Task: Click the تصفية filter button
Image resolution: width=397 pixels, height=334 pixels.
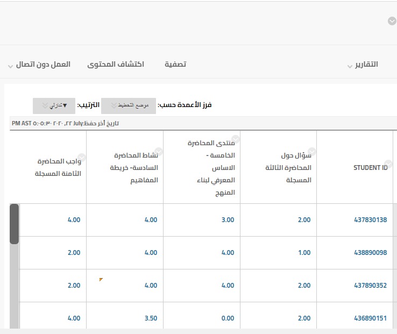Action: pyautogui.click(x=175, y=64)
